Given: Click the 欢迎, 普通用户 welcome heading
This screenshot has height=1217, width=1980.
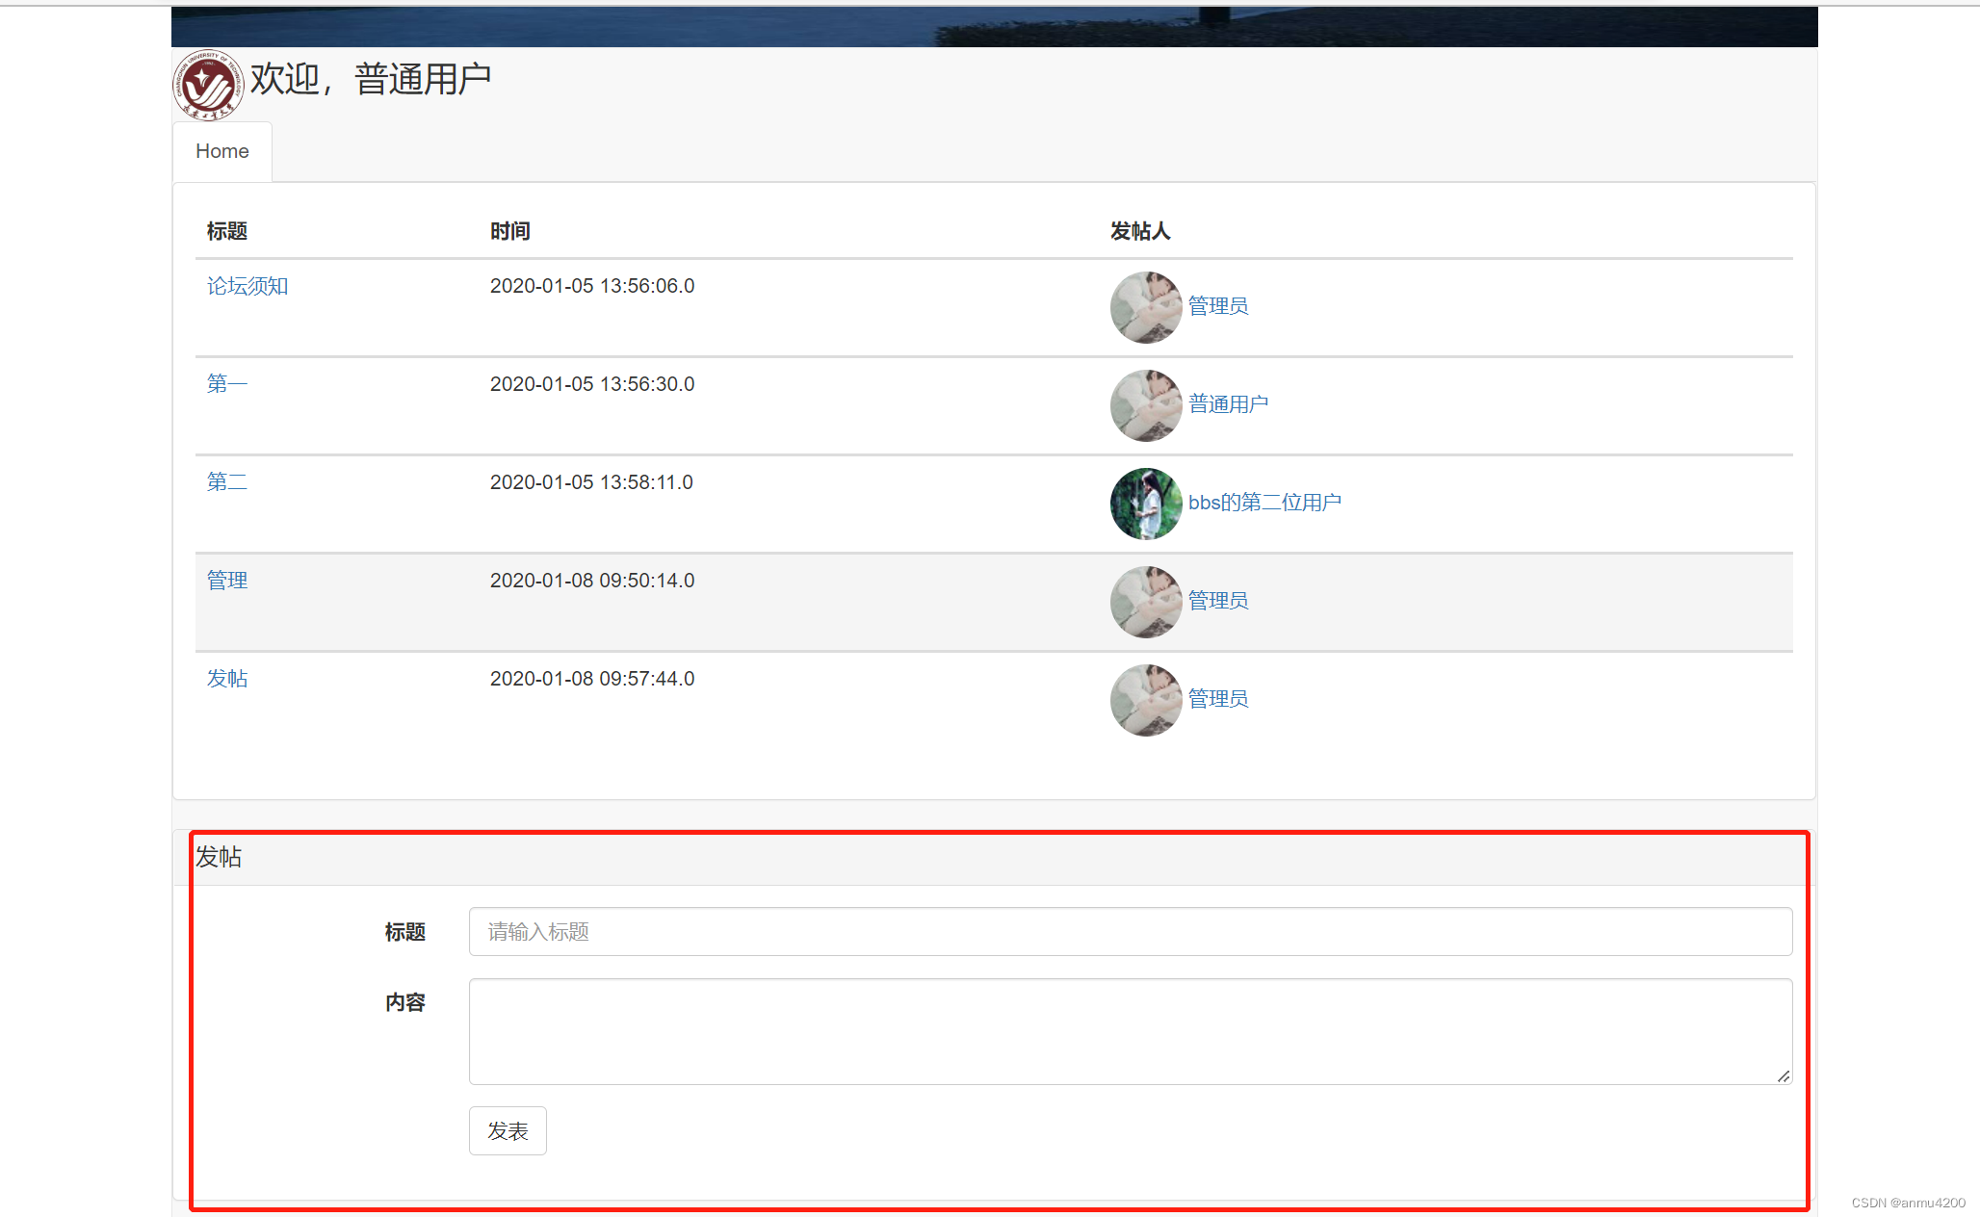Looking at the screenshot, I should point(371,79).
